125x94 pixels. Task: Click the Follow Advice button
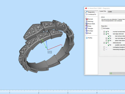pos(117,73)
